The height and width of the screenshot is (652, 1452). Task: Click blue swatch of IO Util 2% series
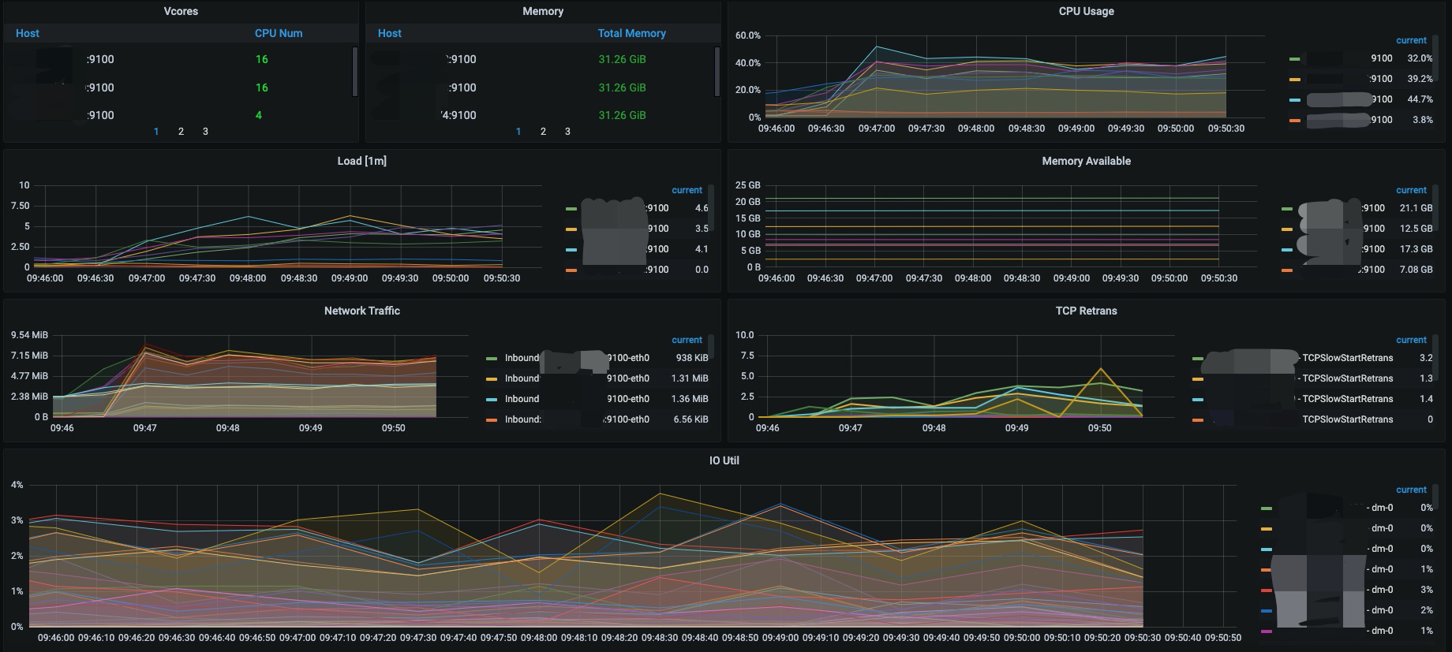tap(1266, 611)
